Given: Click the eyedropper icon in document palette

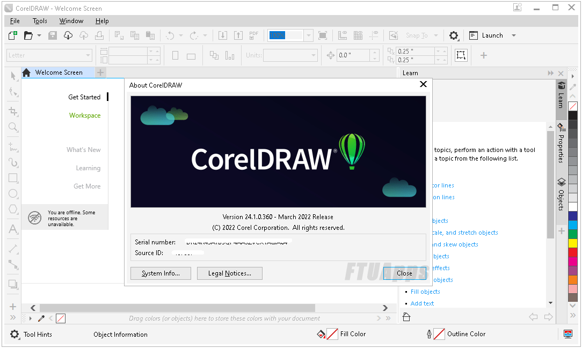Looking at the screenshot, I should click(41, 318).
